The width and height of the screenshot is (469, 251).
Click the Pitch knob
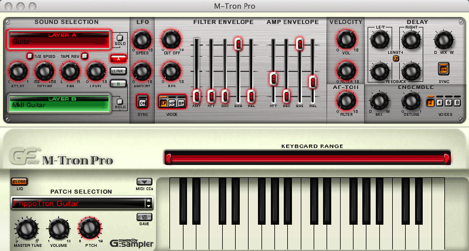90,228
